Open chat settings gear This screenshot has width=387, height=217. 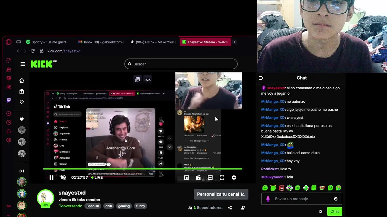pos(321,212)
